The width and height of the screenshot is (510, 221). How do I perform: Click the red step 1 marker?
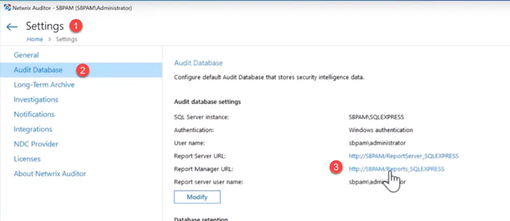(x=76, y=26)
